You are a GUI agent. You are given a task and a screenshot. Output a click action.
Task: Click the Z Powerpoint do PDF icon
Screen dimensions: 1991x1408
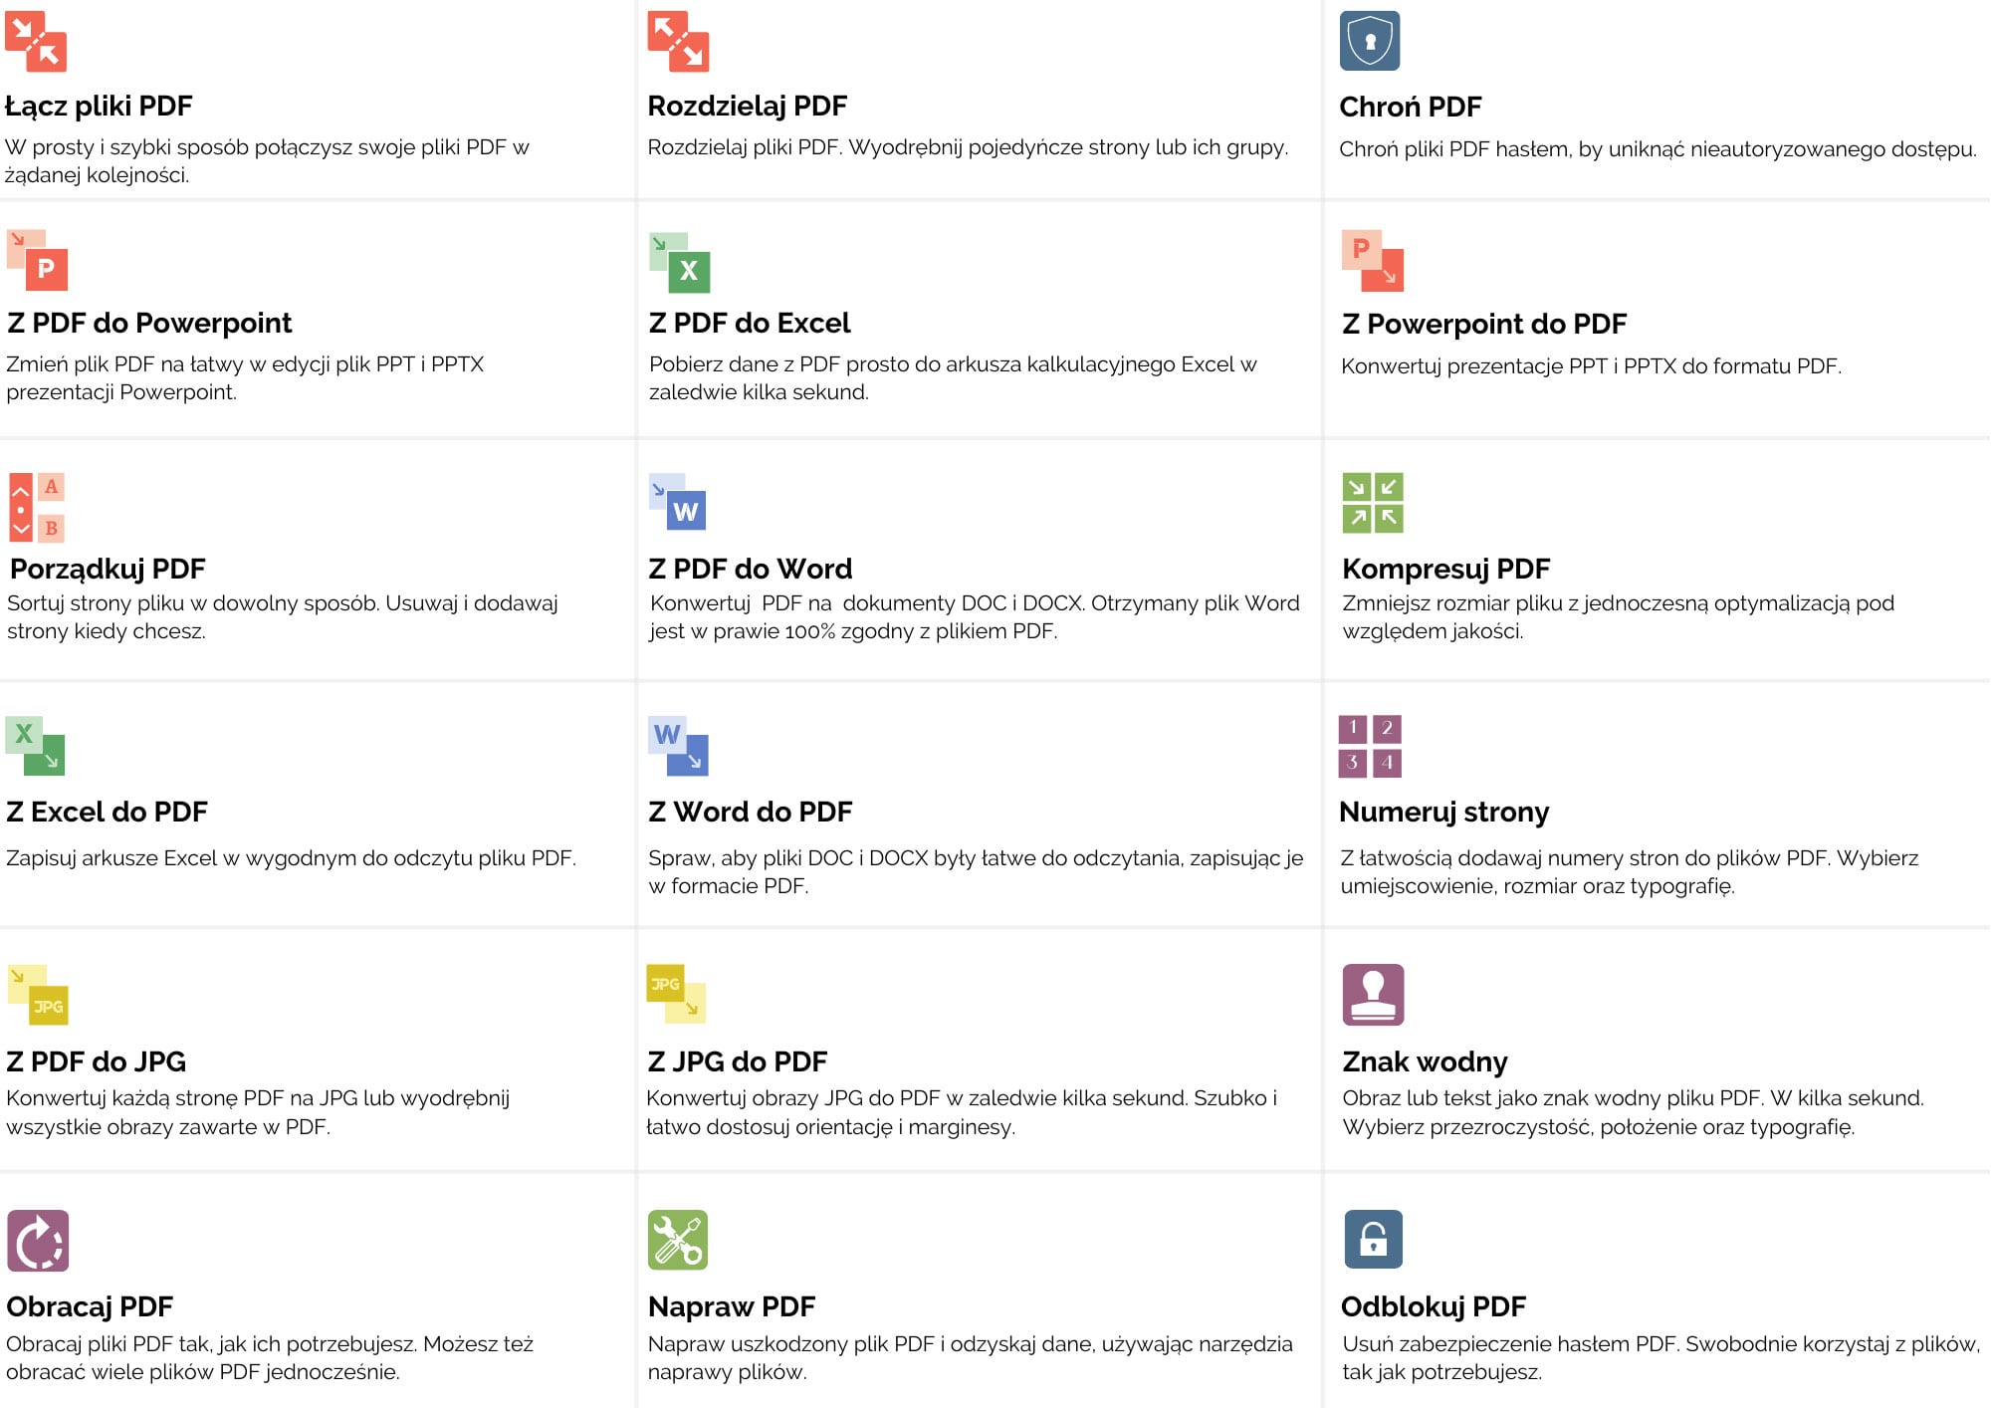1373,261
